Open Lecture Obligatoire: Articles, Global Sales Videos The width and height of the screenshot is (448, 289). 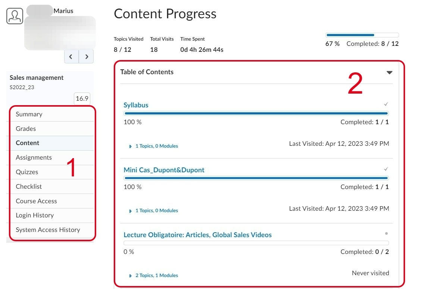198,235
